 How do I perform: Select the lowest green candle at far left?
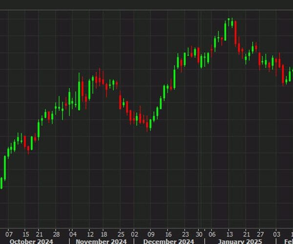tap(1, 183)
